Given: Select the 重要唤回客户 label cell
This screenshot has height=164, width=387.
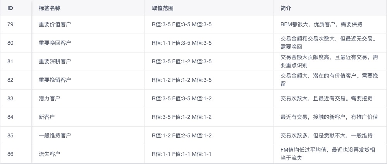Looking at the screenshot, I should [55, 43].
